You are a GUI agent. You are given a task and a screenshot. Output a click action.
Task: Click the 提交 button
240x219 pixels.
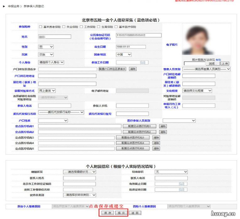(121, 213)
